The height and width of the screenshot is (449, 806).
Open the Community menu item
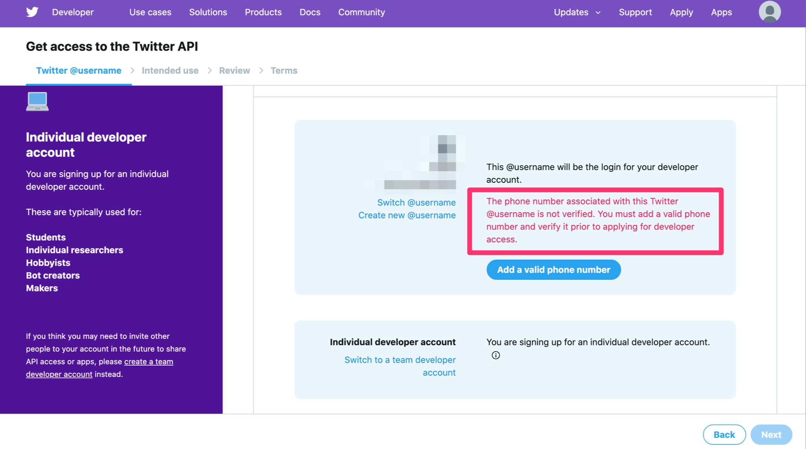click(361, 12)
